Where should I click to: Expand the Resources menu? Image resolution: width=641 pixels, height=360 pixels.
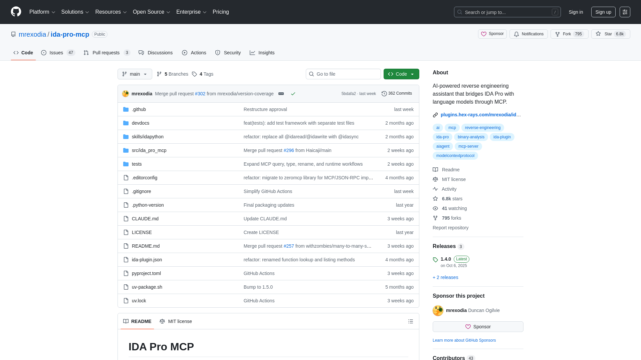[111, 12]
